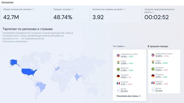
Task: Click the 3.4% France share
Action: 123,84
